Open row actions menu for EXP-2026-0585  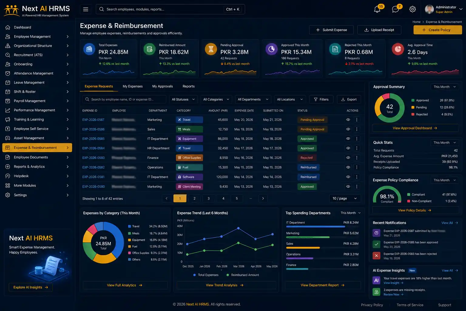click(357, 139)
